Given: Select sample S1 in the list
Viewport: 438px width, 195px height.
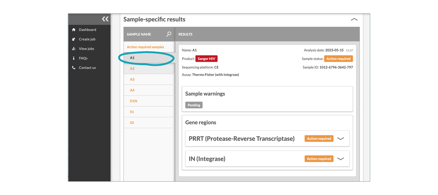Looking at the screenshot, I should tap(149, 112).
